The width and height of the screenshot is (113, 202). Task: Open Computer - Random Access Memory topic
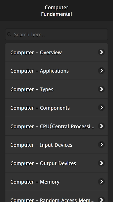(x=56, y=196)
